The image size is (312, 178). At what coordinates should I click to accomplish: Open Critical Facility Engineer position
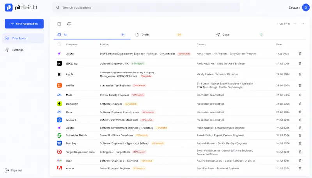coord(114,95)
